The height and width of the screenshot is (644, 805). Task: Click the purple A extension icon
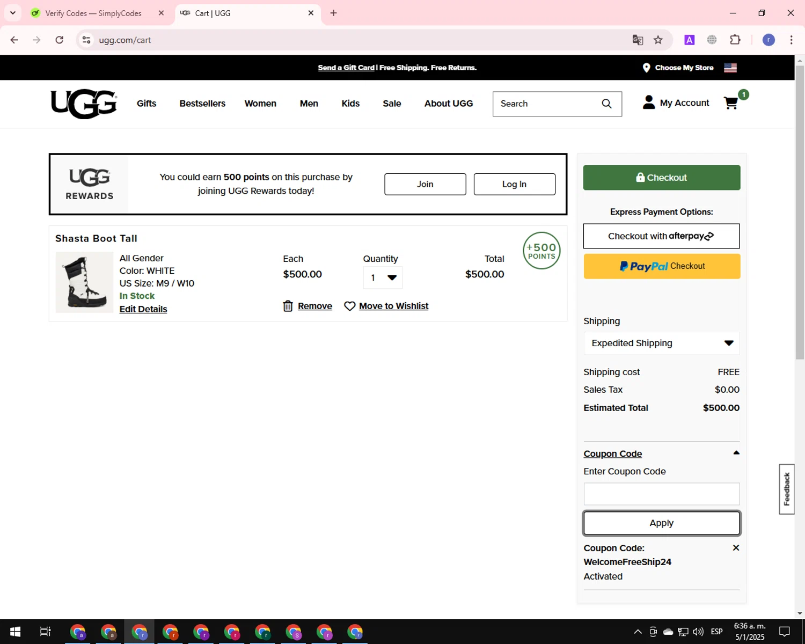coord(690,40)
